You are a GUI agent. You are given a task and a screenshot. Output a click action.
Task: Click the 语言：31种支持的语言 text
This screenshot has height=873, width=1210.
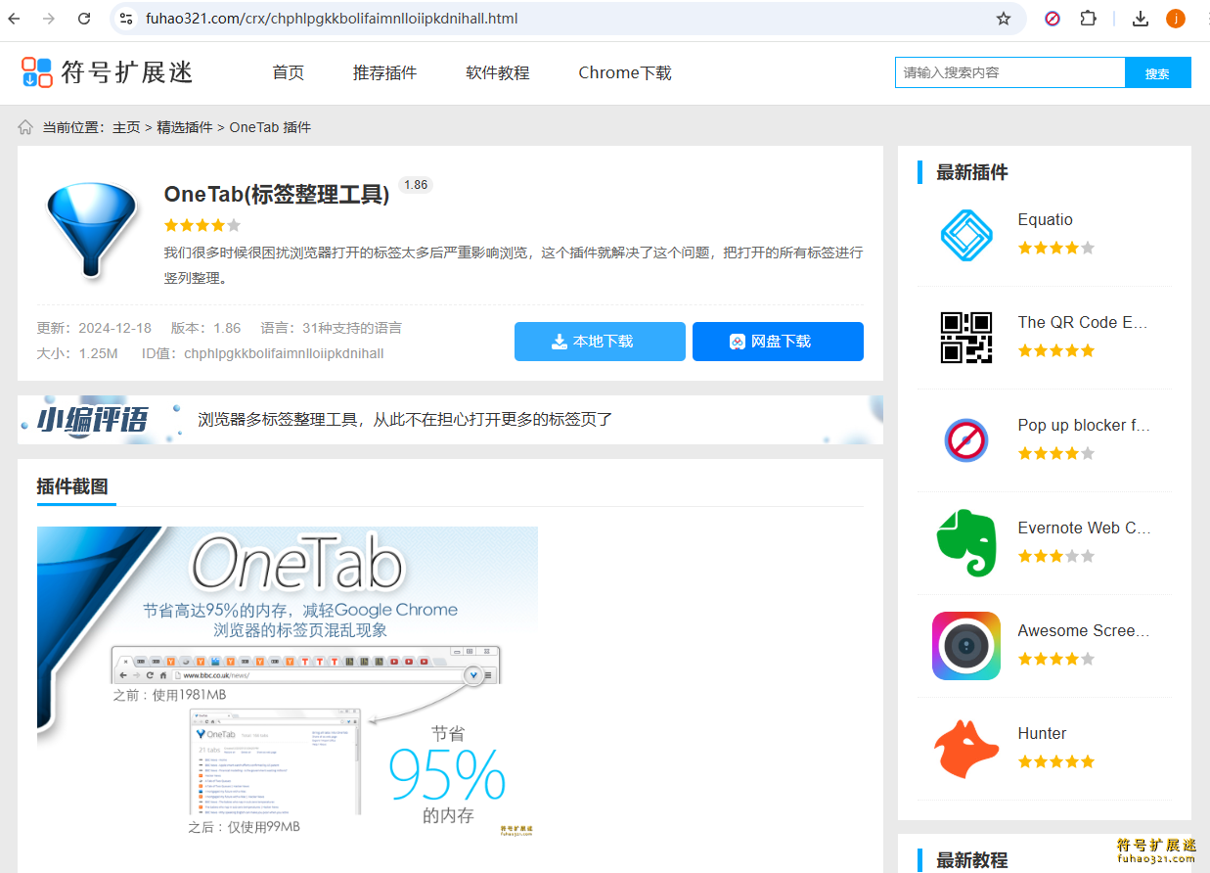click(332, 328)
